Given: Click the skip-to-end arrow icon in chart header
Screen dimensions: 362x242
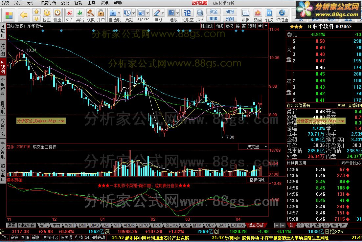Looking at the screenshot, I should pyautogui.click(x=260, y=26).
